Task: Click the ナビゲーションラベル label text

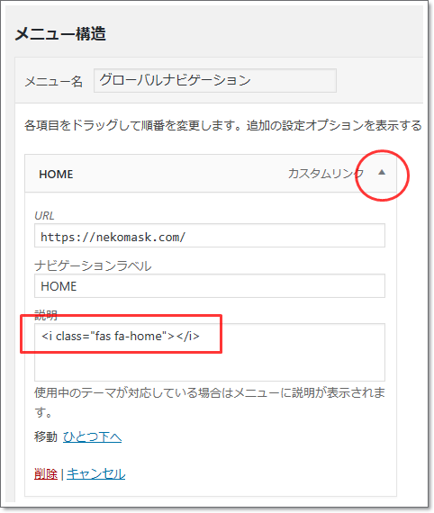Action: click(93, 265)
